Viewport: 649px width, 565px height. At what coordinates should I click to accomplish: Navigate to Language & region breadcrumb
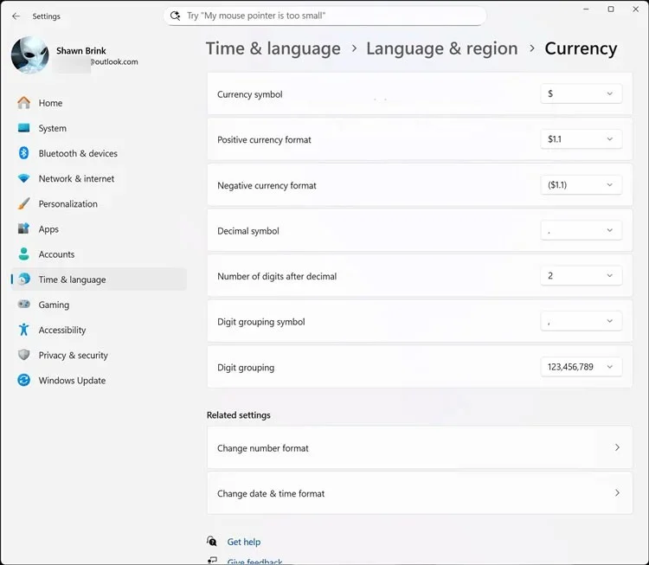441,48
